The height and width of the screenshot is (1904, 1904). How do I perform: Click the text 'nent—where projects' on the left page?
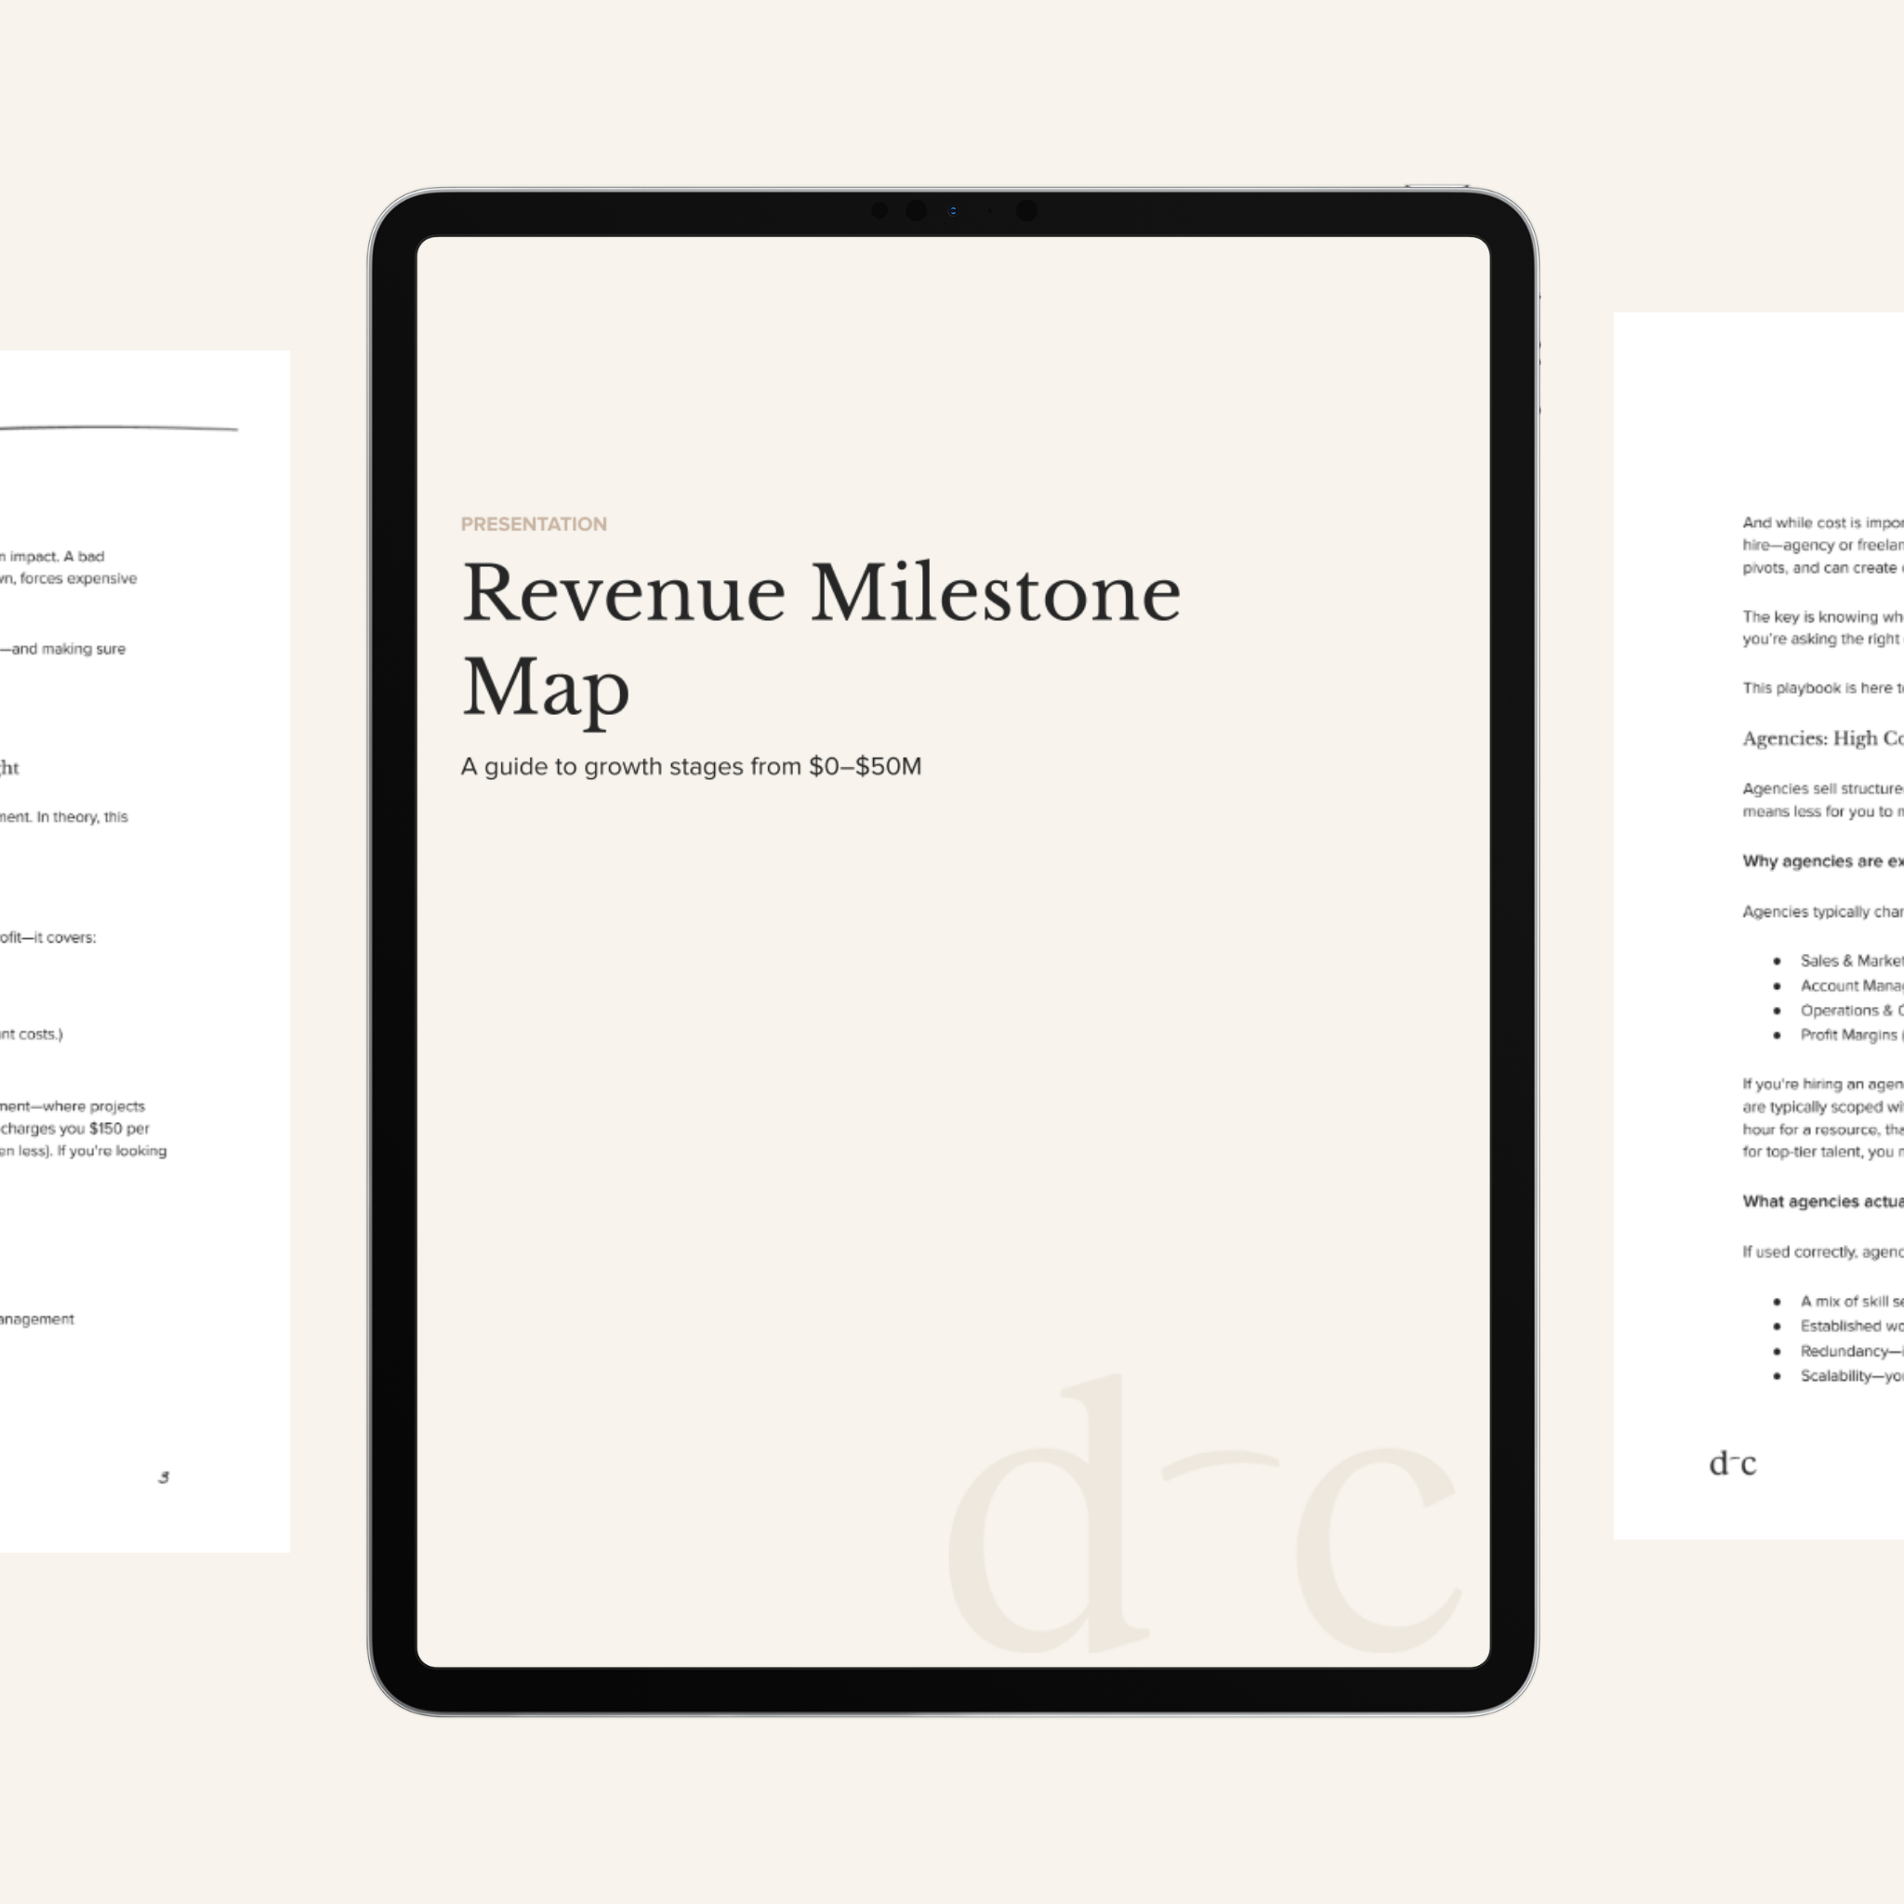pos(73,1106)
